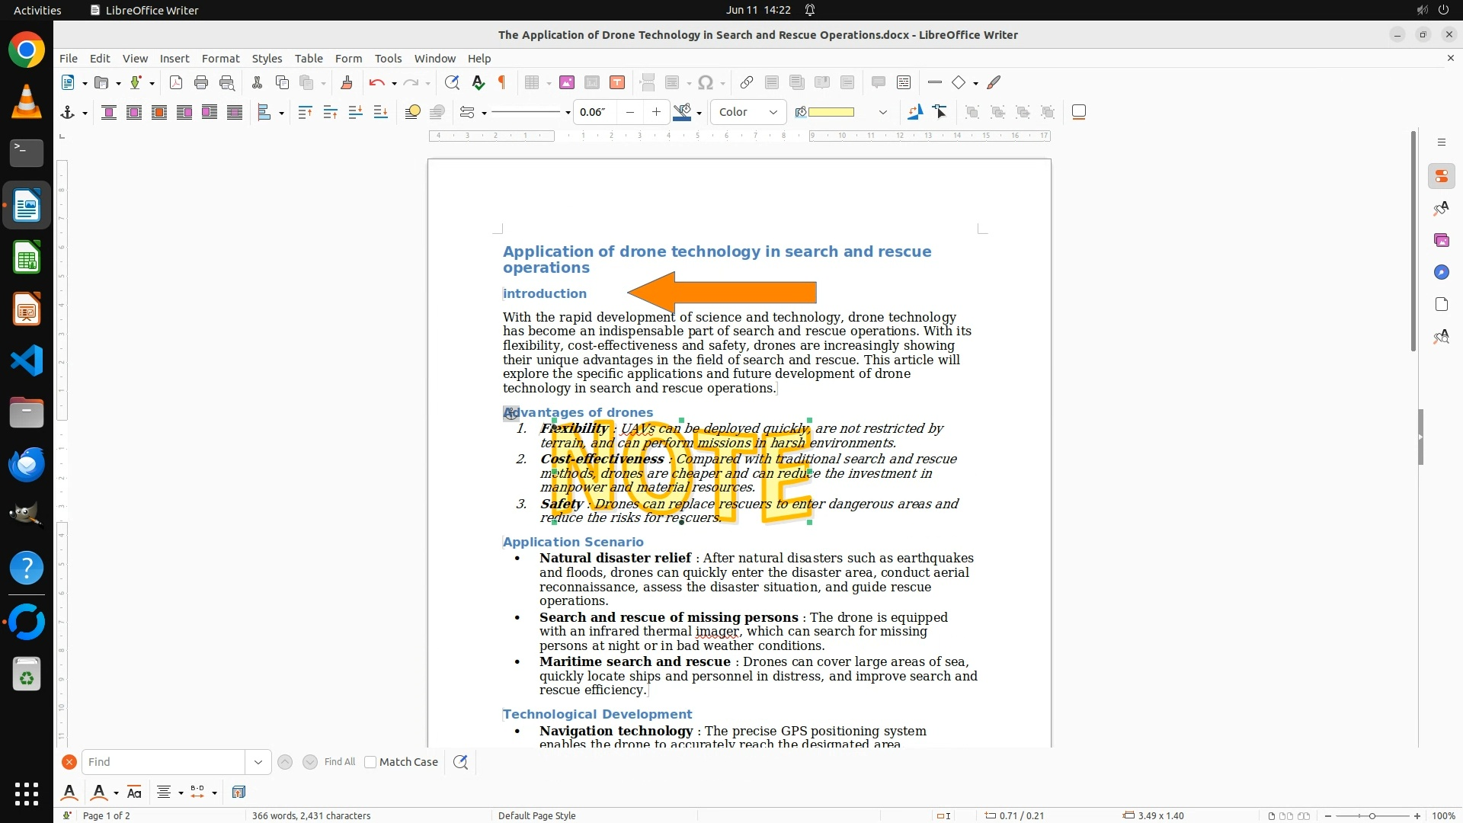Open the Tools menu
The height and width of the screenshot is (823, 1463).
pyautogui.click(x=388, y=59)
